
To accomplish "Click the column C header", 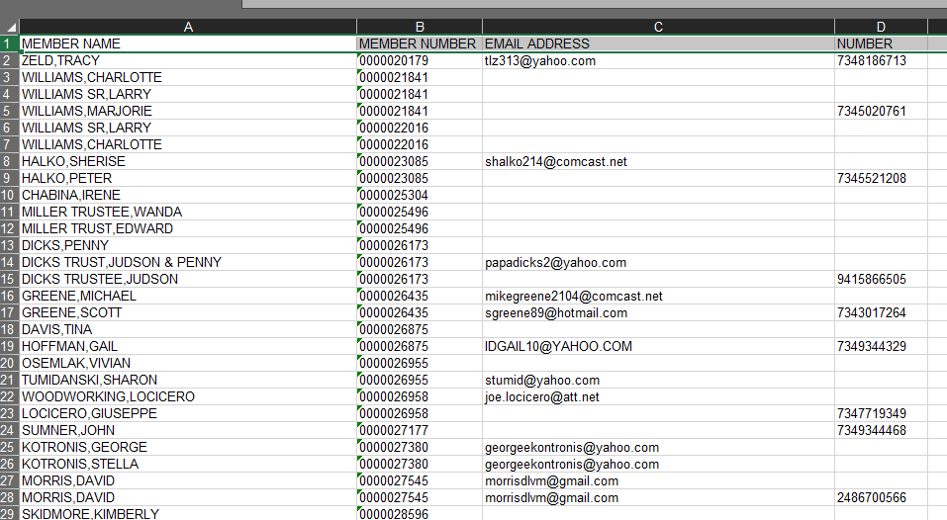I will click(x=658, y=27).
